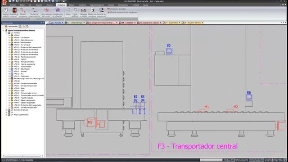
Task: Close the 04 - Cableado document tab
Action: (x=135, y=23)
